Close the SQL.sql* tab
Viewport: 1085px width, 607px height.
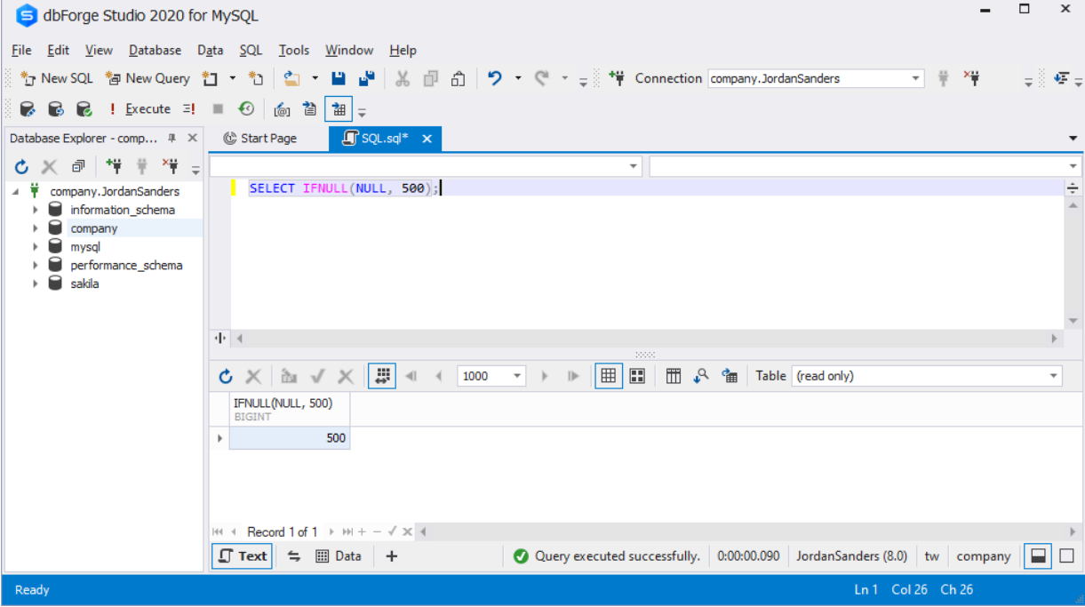(x=427, y=139)
